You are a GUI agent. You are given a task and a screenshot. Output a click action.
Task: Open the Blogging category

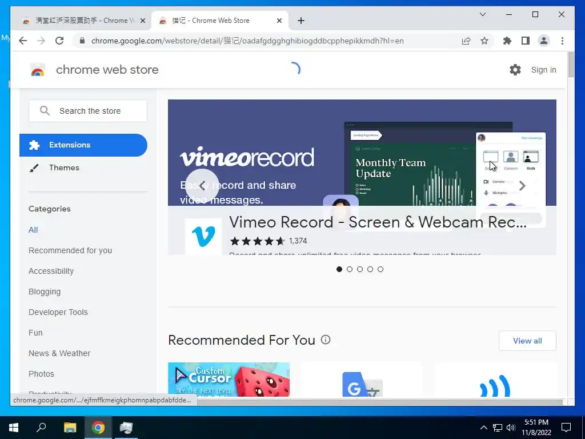click(45, 292)
